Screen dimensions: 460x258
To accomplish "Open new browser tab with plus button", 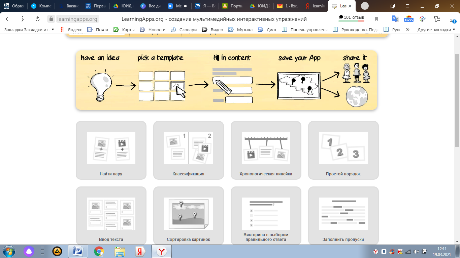I will [365, 6].
